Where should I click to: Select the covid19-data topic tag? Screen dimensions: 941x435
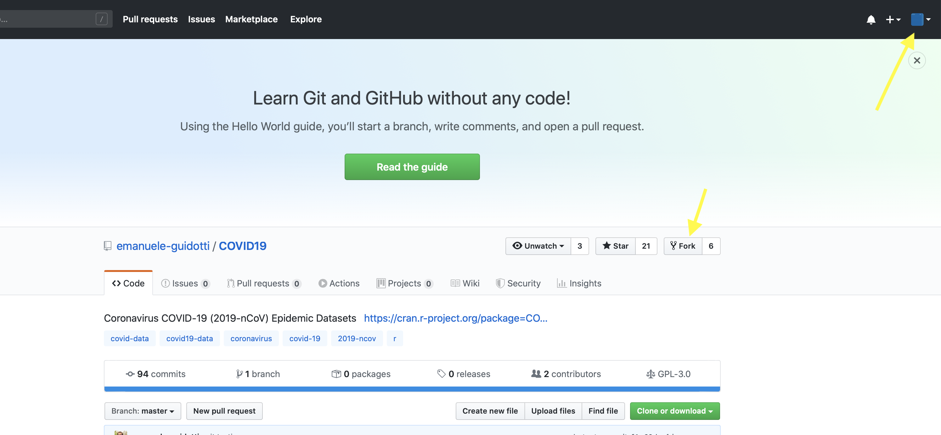(189, 339)
